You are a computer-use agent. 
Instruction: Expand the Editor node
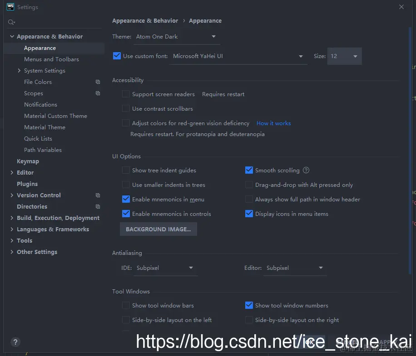(12, 172)
